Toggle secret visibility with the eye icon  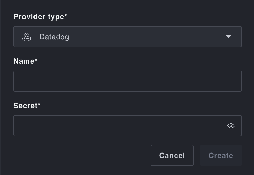click(x=231, y=126)
